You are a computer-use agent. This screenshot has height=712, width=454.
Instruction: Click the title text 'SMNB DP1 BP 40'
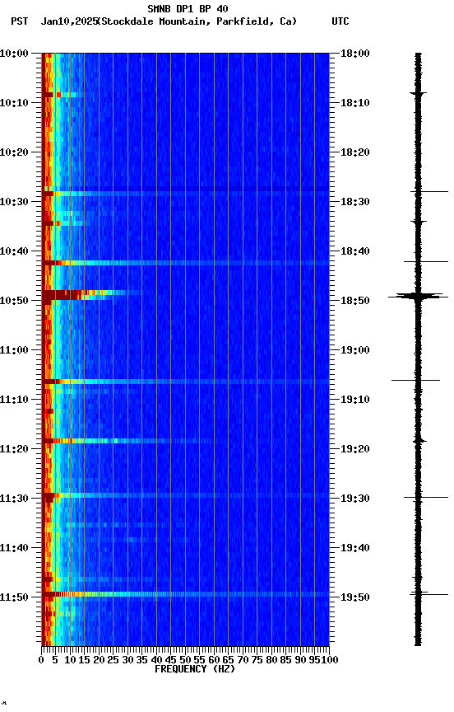click(x=188, y=8)
